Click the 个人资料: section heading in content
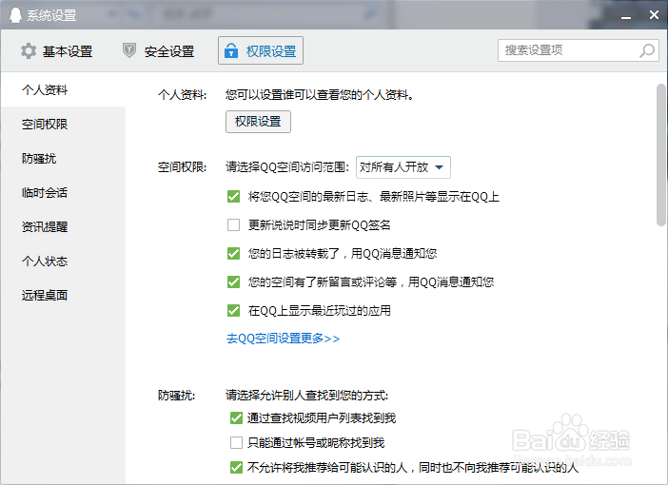Screen dimensions: 668x485 point(182,94)
